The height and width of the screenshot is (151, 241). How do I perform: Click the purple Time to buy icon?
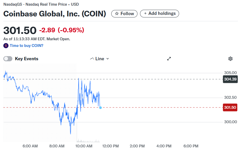point(6,46)
